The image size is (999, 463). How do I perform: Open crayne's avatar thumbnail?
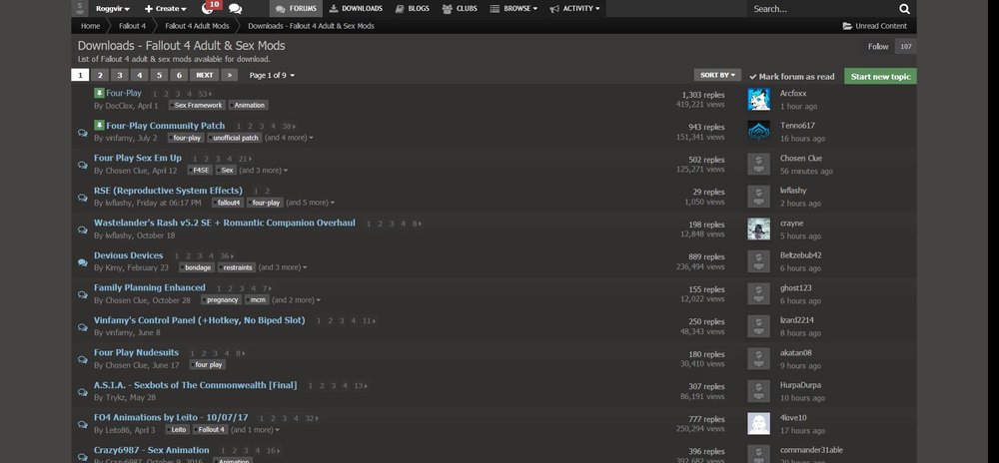click(759, 229)
